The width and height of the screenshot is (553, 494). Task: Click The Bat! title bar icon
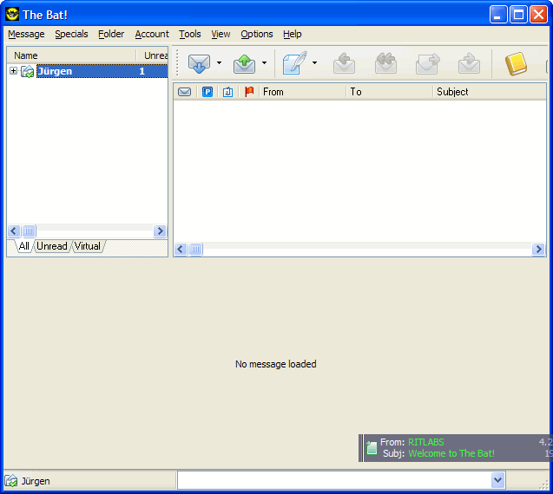click(12, 15)
